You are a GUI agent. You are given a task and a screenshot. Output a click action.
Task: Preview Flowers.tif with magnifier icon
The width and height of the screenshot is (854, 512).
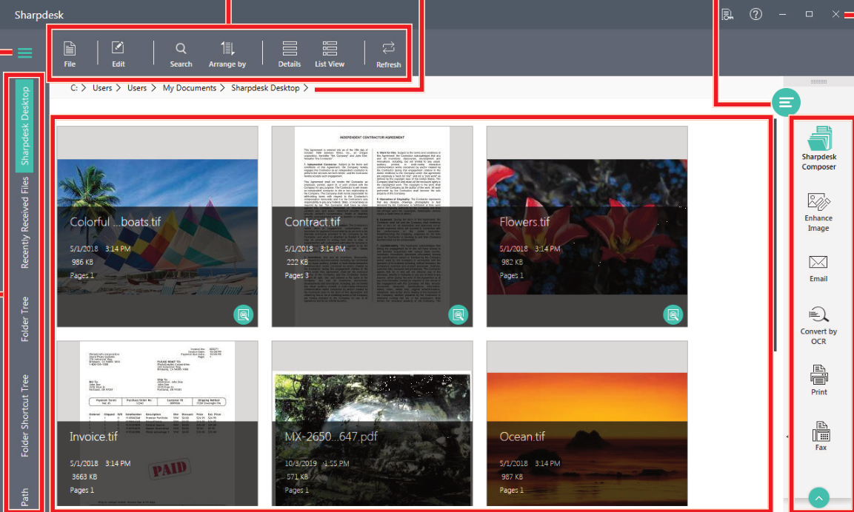coord(673,314)
